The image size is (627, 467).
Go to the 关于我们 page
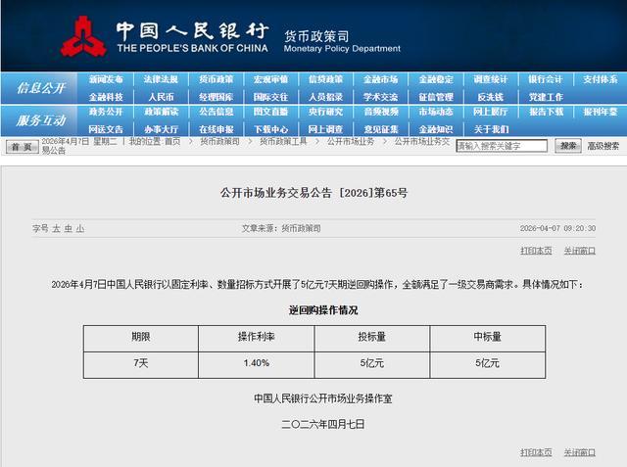491,129
